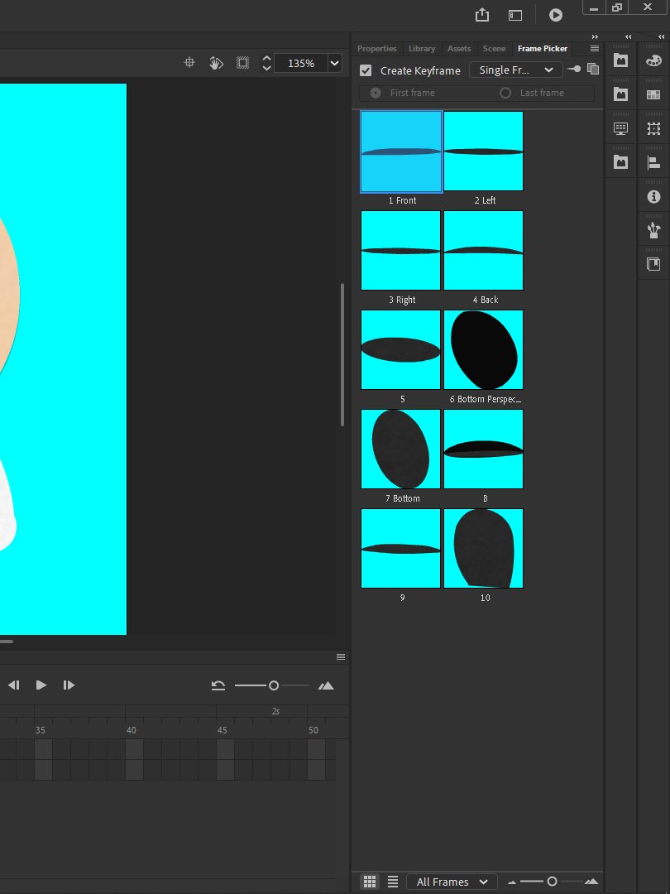Click frame 45 on the timeline ruler
Screen dimensions: 670x894
pyautogui.click(x=223, y=730)
